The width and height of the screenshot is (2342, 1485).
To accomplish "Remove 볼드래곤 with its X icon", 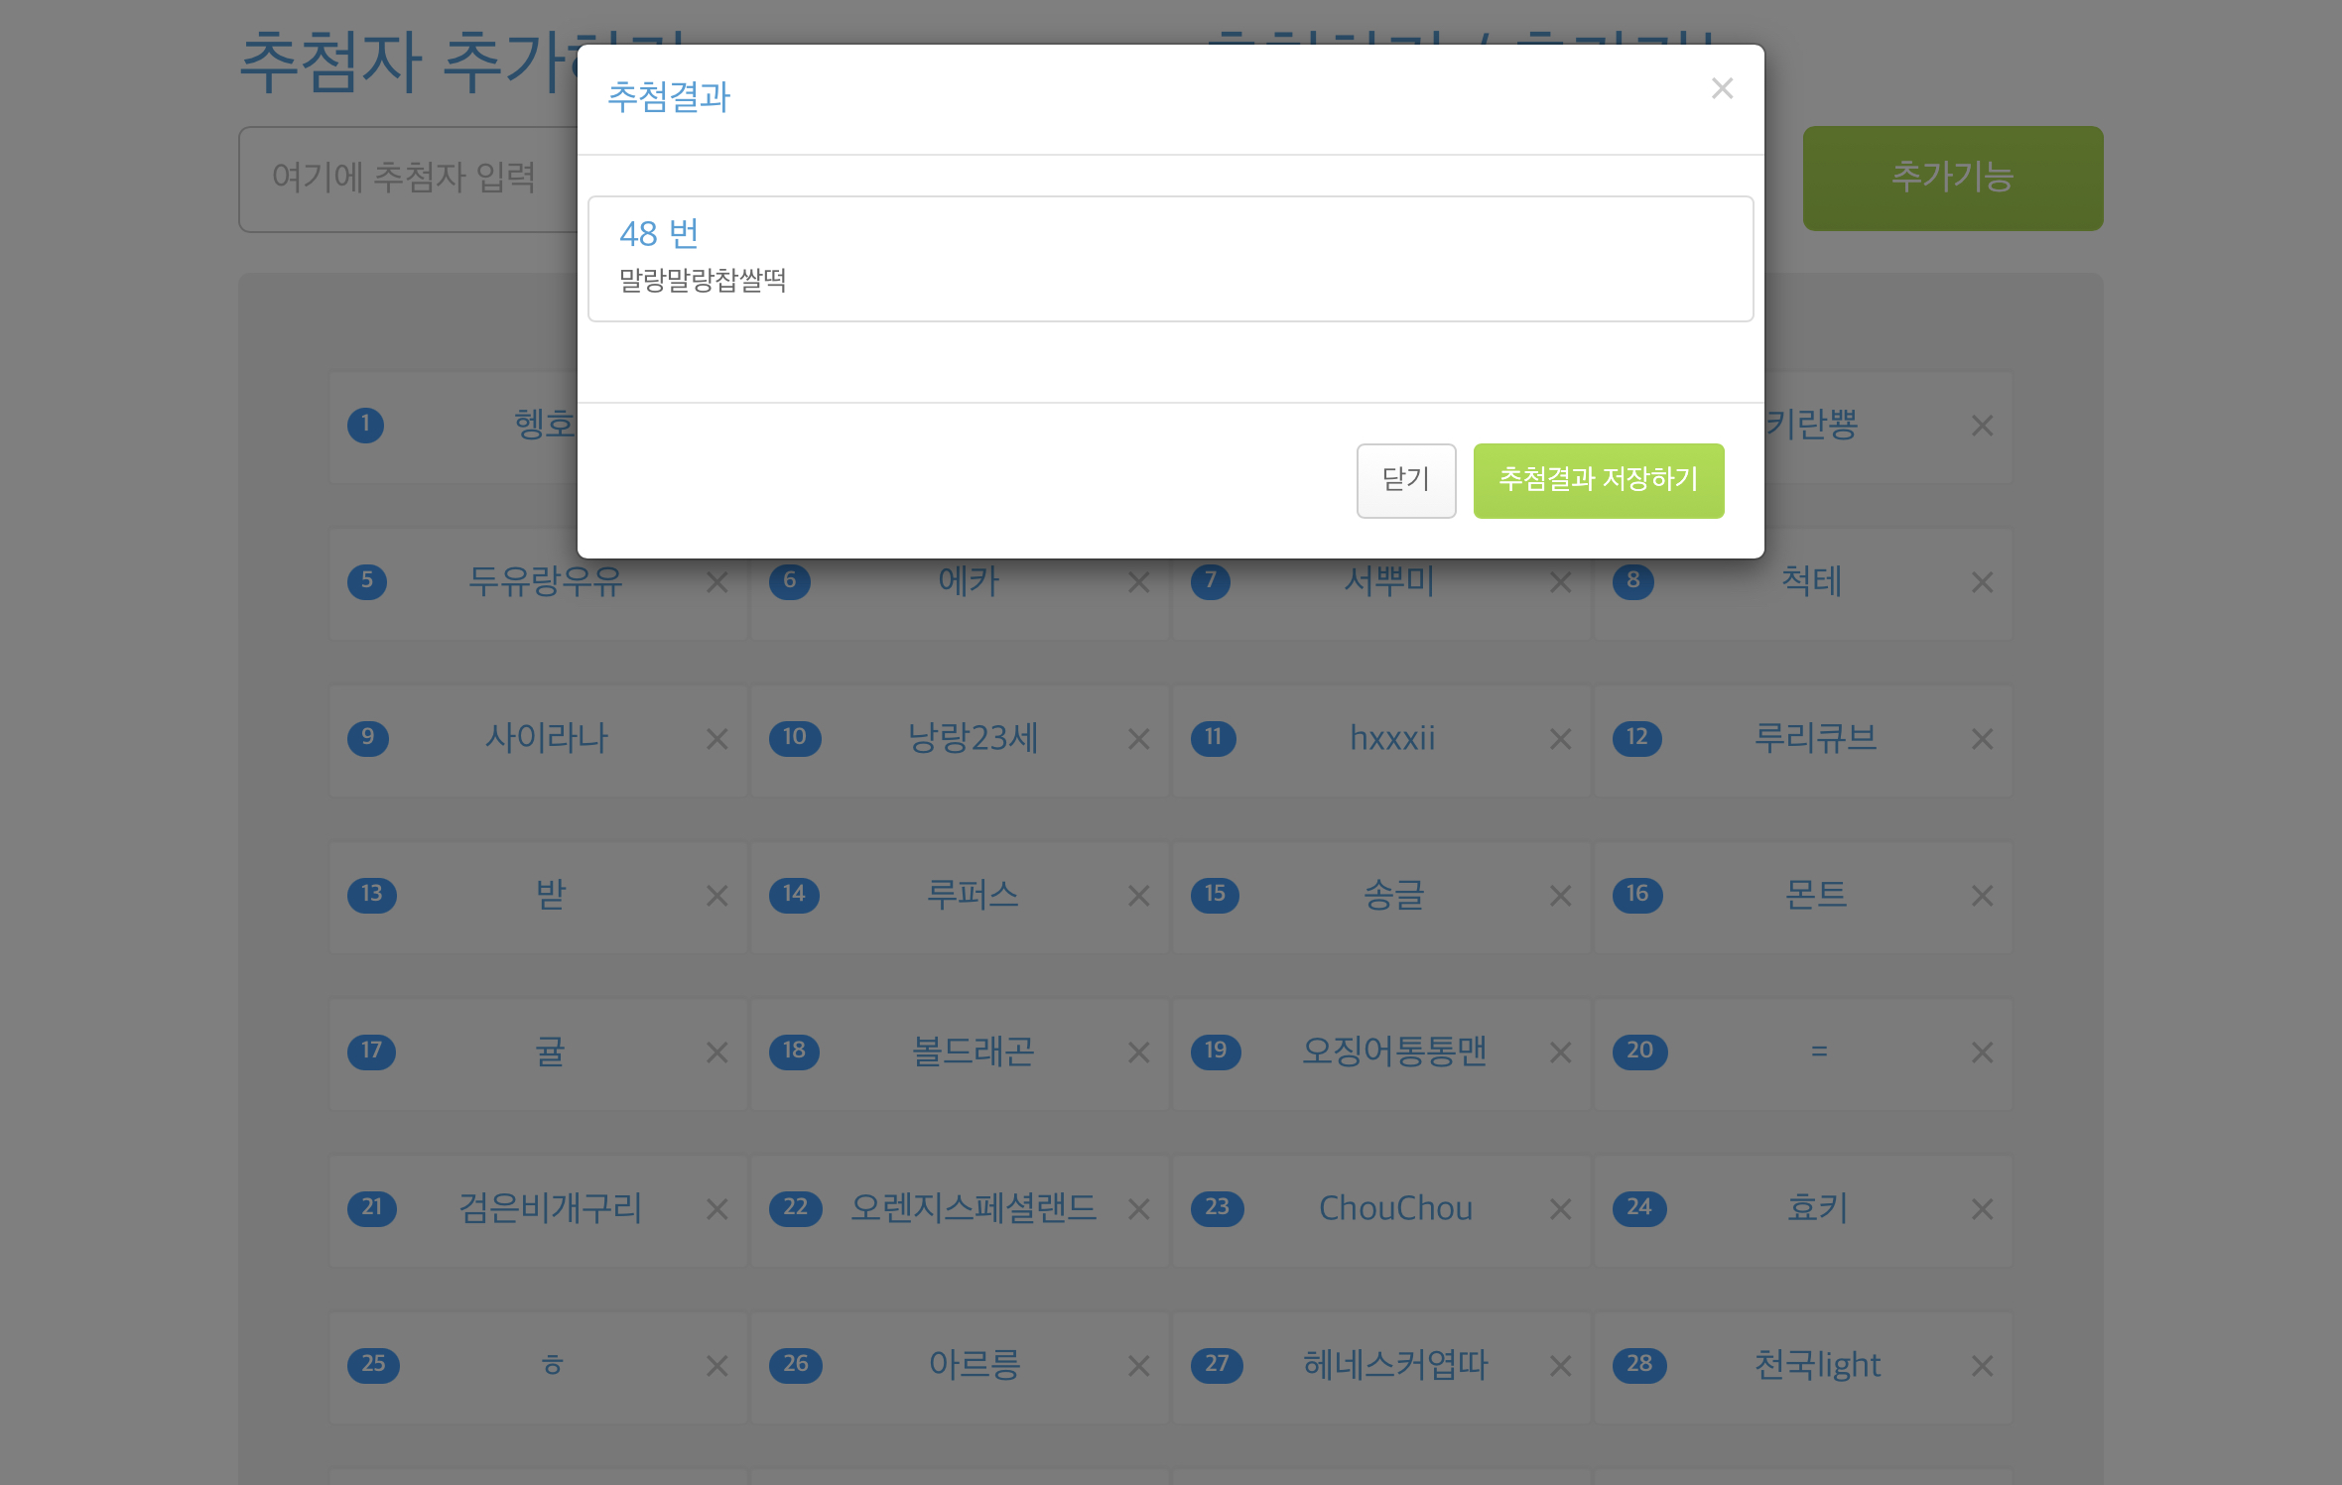I will point(1138,1052).
